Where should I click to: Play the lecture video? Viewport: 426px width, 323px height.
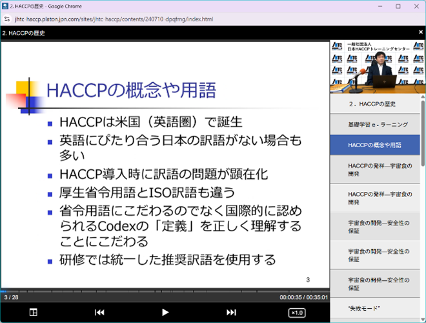pos(165,313)
